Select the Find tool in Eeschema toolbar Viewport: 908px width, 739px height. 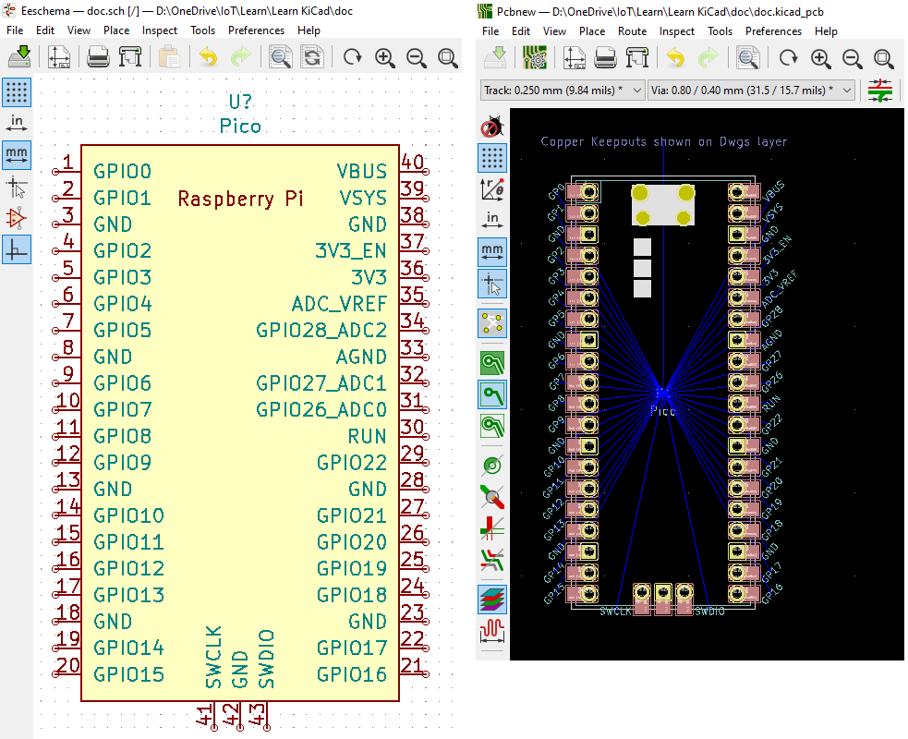click(280, 56)
